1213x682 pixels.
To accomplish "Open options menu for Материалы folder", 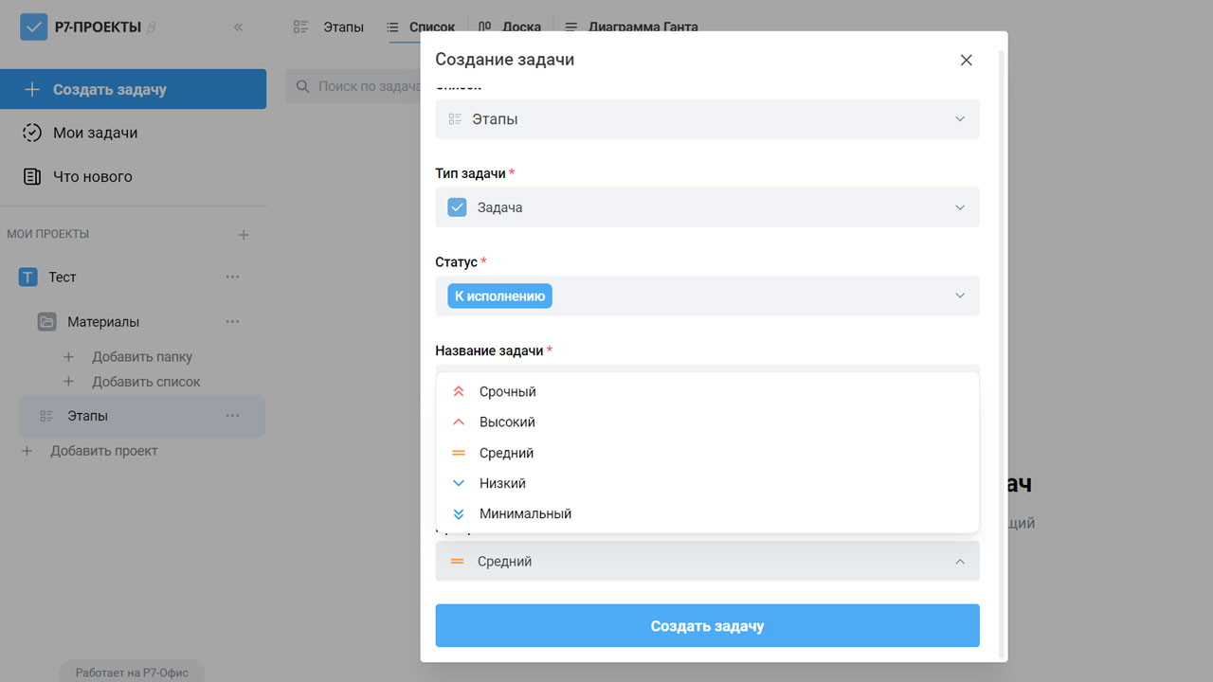I will click(x=233, y=322).
